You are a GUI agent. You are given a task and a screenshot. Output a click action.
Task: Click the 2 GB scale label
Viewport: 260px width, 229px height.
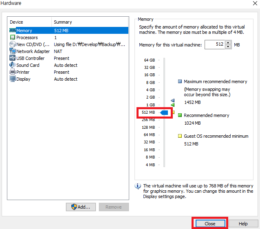150,97
